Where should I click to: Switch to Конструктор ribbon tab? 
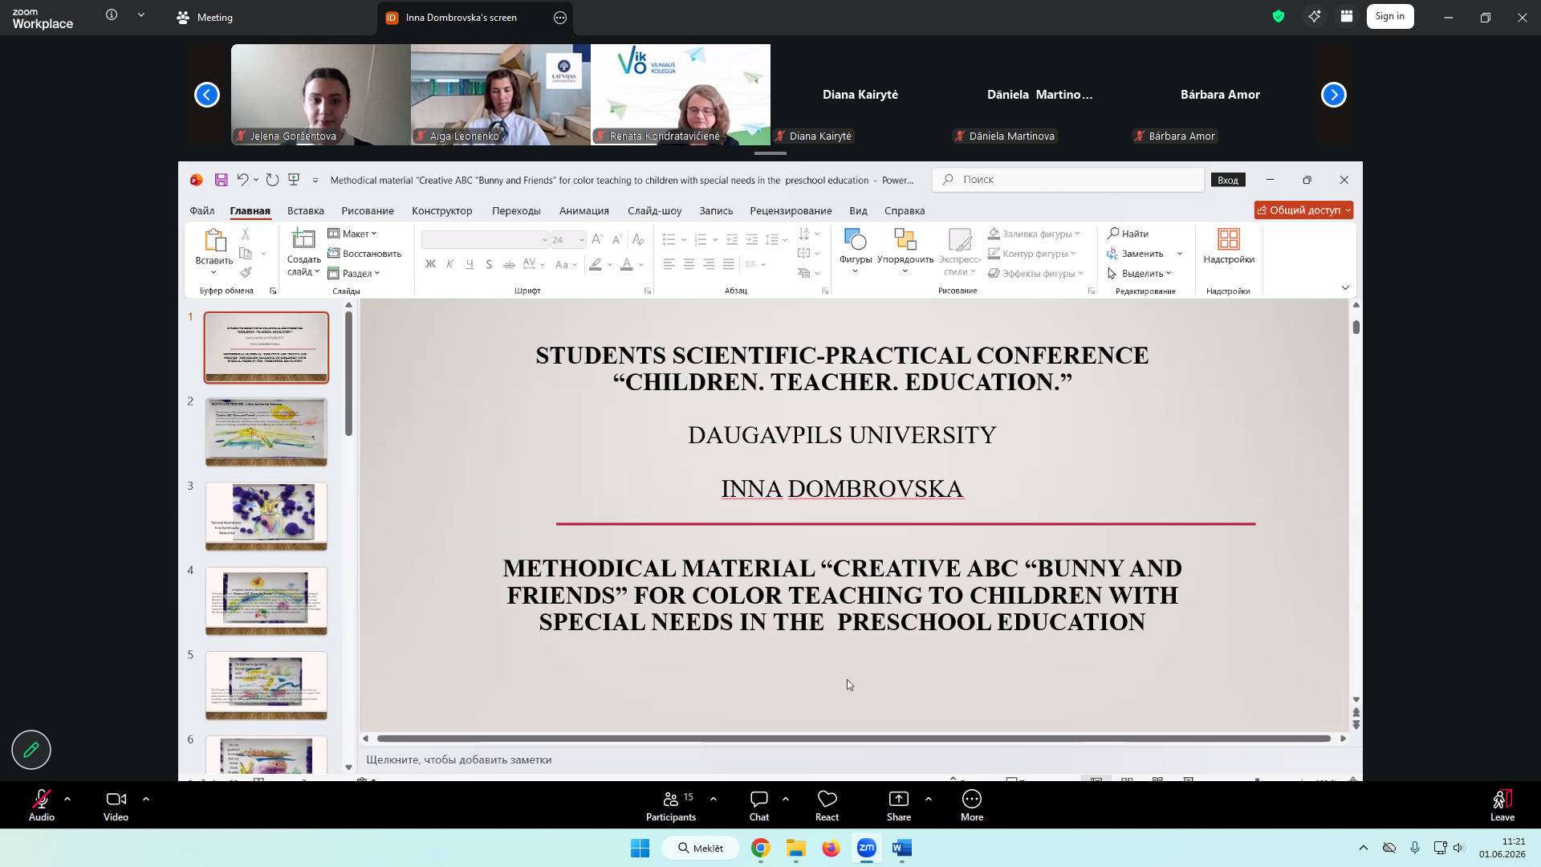[442, 210]
